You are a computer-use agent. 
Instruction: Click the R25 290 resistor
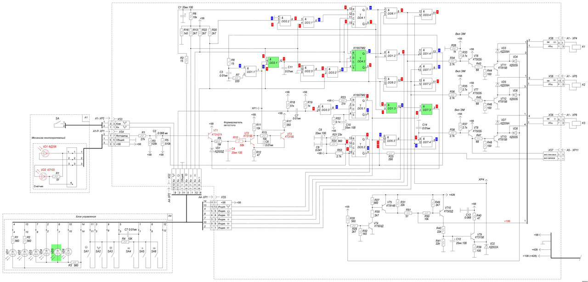point(390,152)
